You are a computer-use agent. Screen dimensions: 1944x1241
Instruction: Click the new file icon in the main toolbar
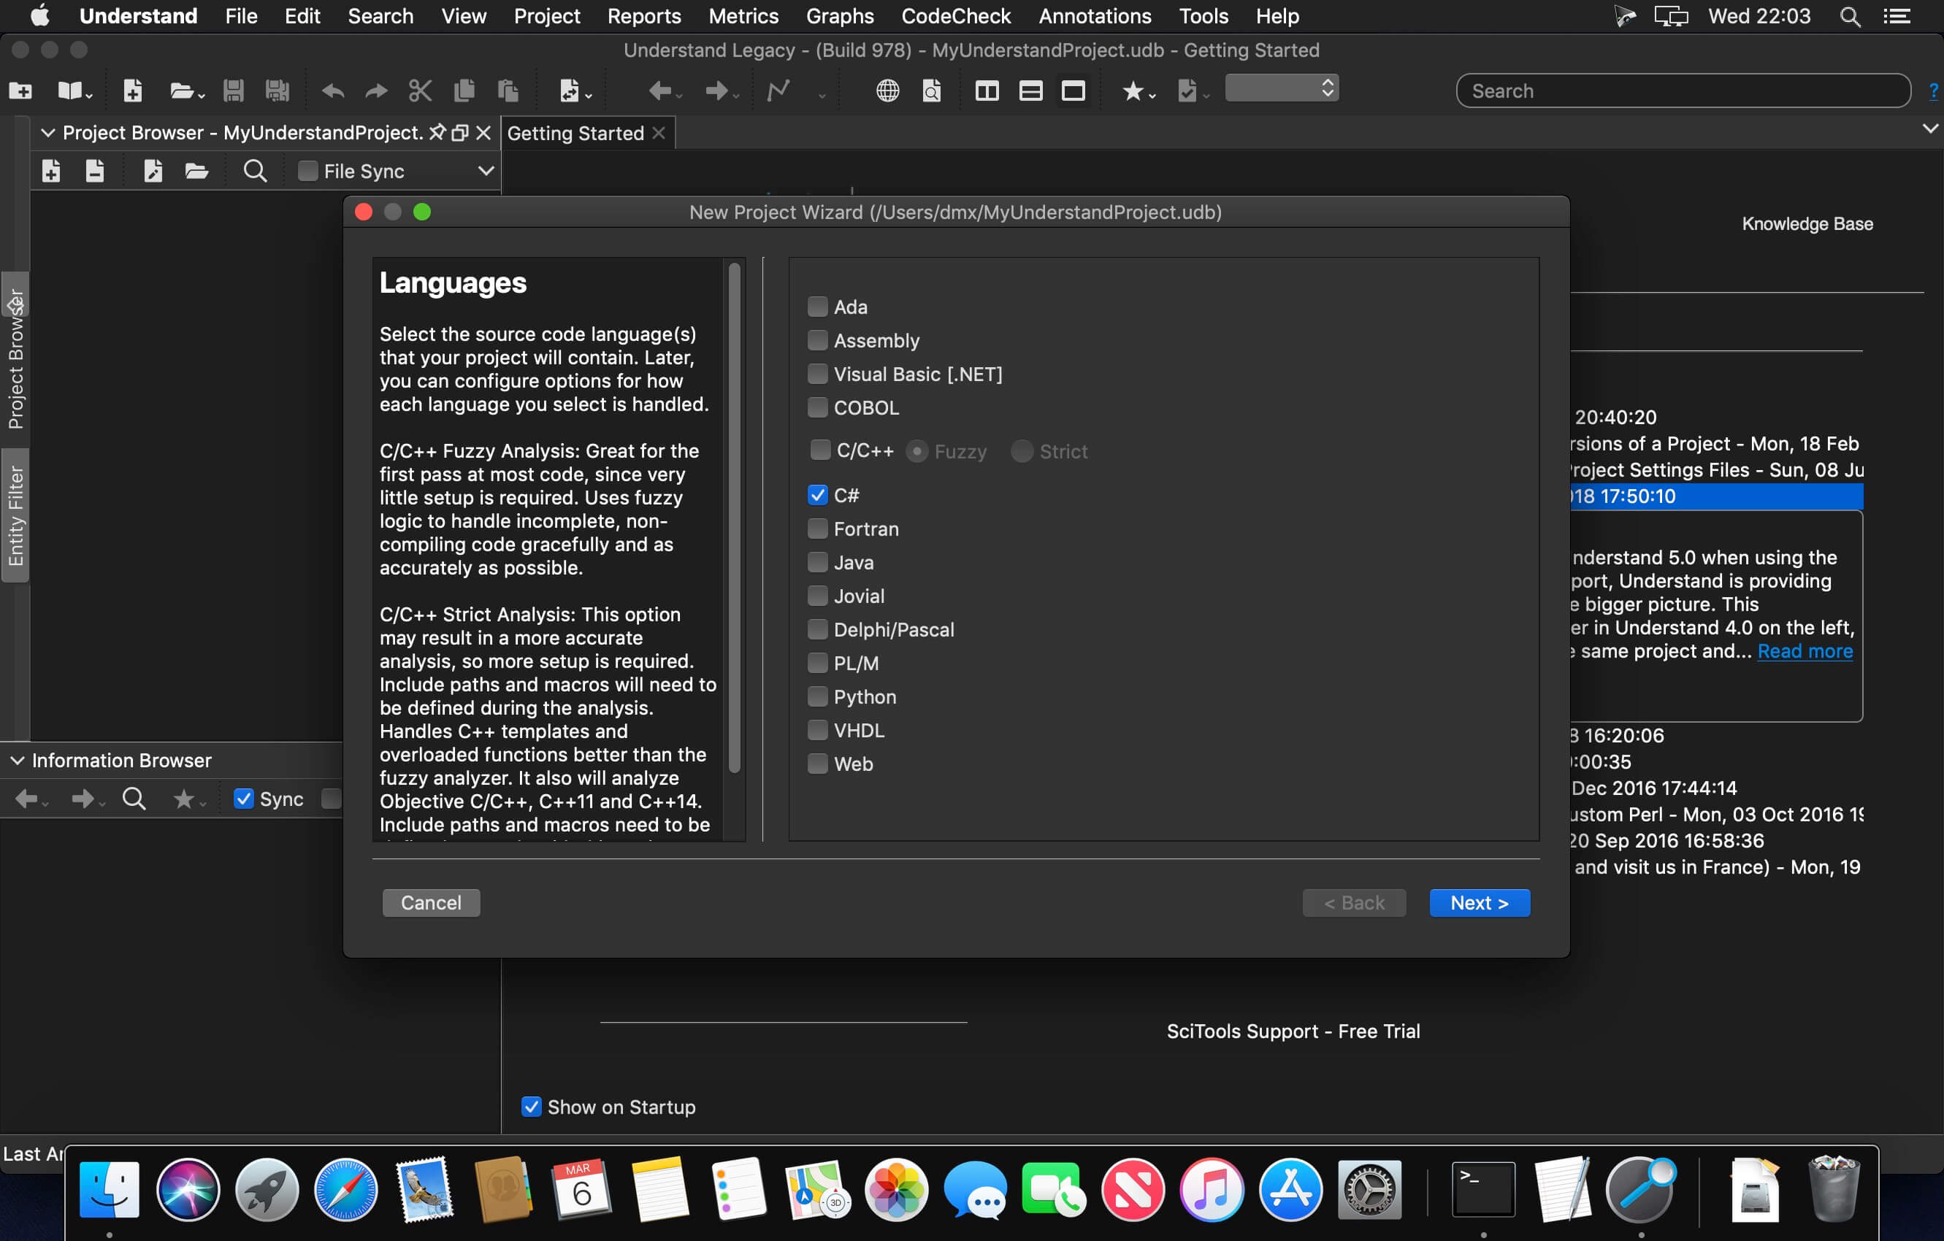tap(133, 91)
